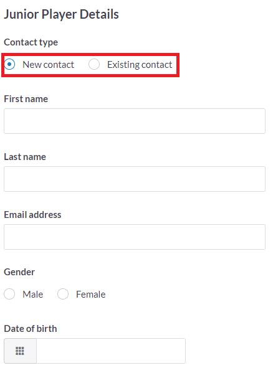The height and width of the screenshot is (373, 273).
Task: Click the Last name input field
Action: click(x=135, y=179)
